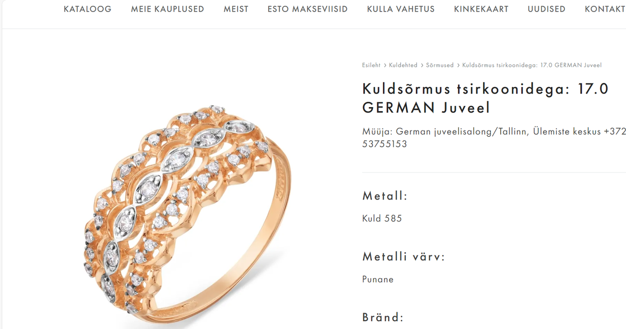The height and width of the screenshot is (329, 626).
Task: Click chevron separator before Sõrmused breadcrumb
Action: [422, 65]
